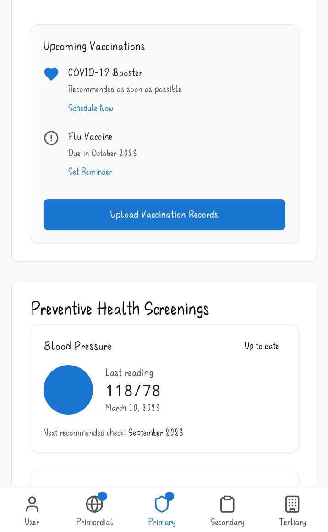The width and height of the screenshot is (328, 532).
Task: Set Reminder for the Flu Vaccine
Action: coord(90,172)
